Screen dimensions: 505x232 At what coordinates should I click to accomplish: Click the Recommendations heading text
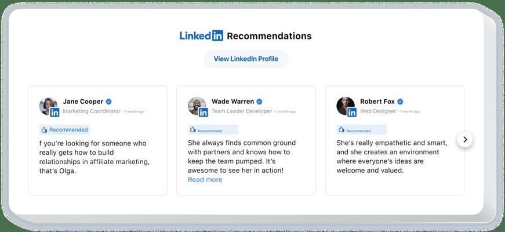[269, 36]
